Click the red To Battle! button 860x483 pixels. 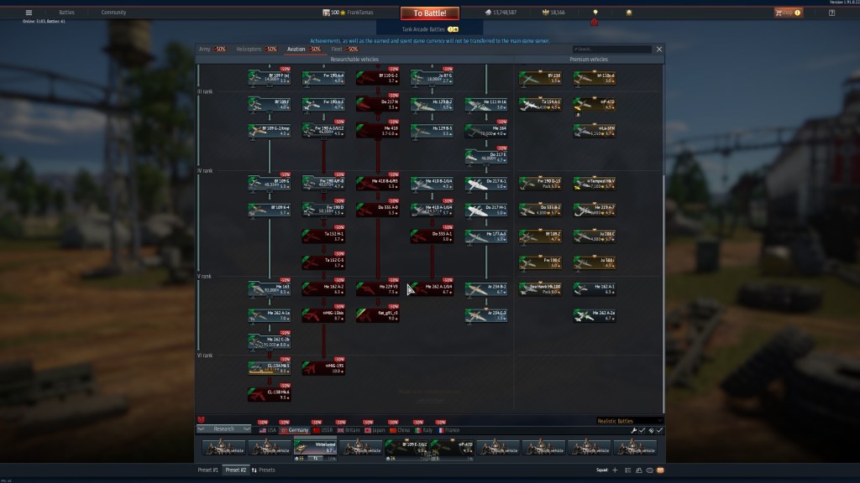click(x=429, y=13)
